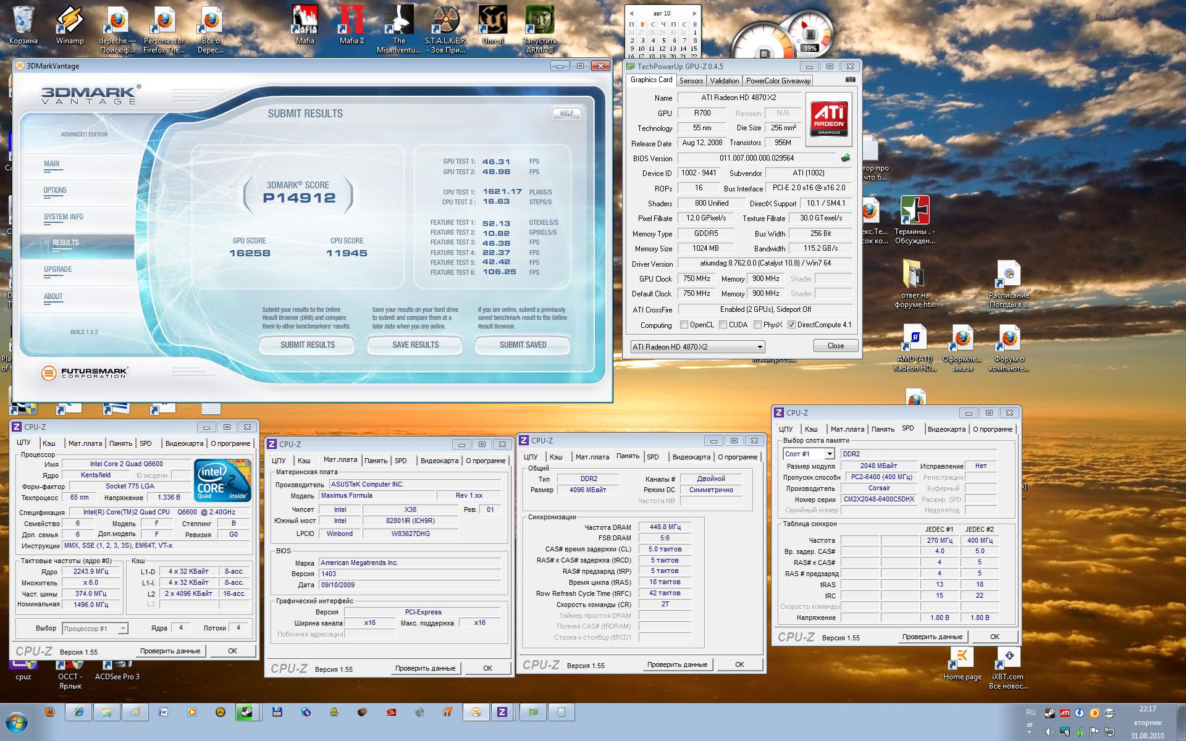Click the Intel Core 2 Quad logo in CPU-Z
The image size is (1186, 741).
point(222,480)
